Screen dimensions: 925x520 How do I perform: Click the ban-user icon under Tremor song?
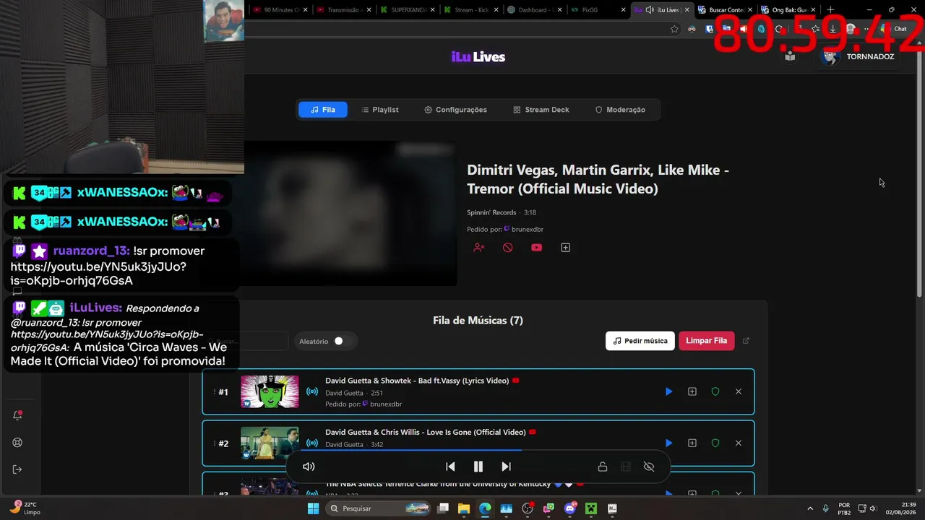pyautogui.click(x=478, y=248)
